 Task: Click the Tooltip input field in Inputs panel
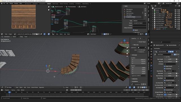click(139, 25)
